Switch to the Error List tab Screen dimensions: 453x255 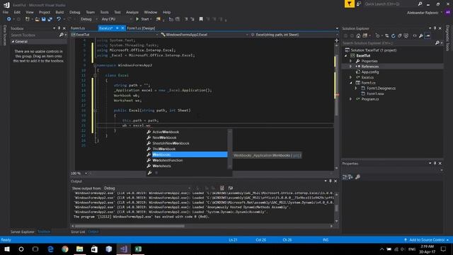point(78,232)
